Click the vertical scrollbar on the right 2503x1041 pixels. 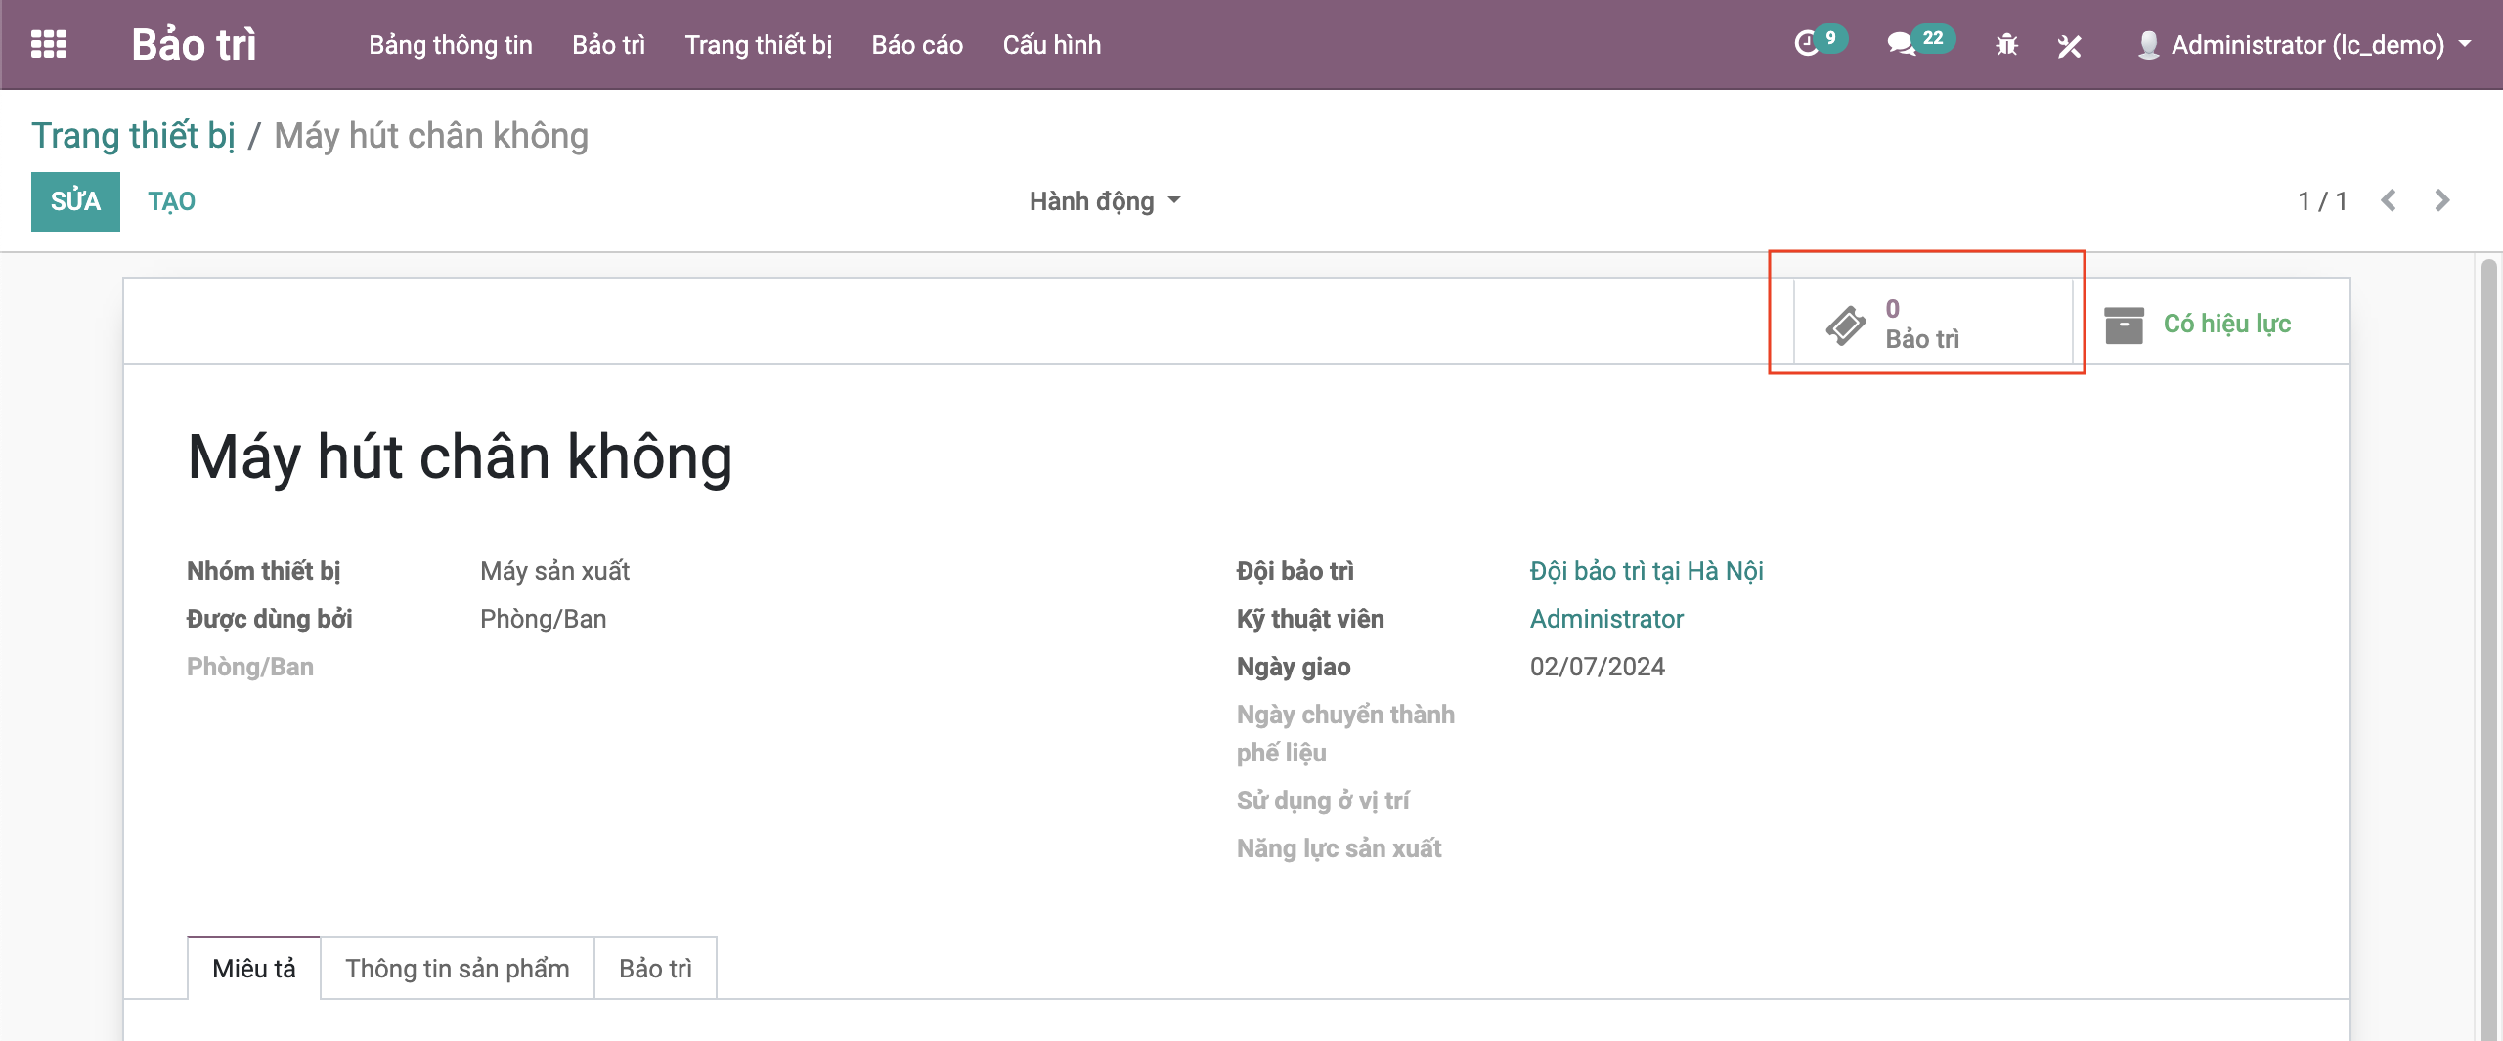pyautogui.click(x=2489, y=645)
